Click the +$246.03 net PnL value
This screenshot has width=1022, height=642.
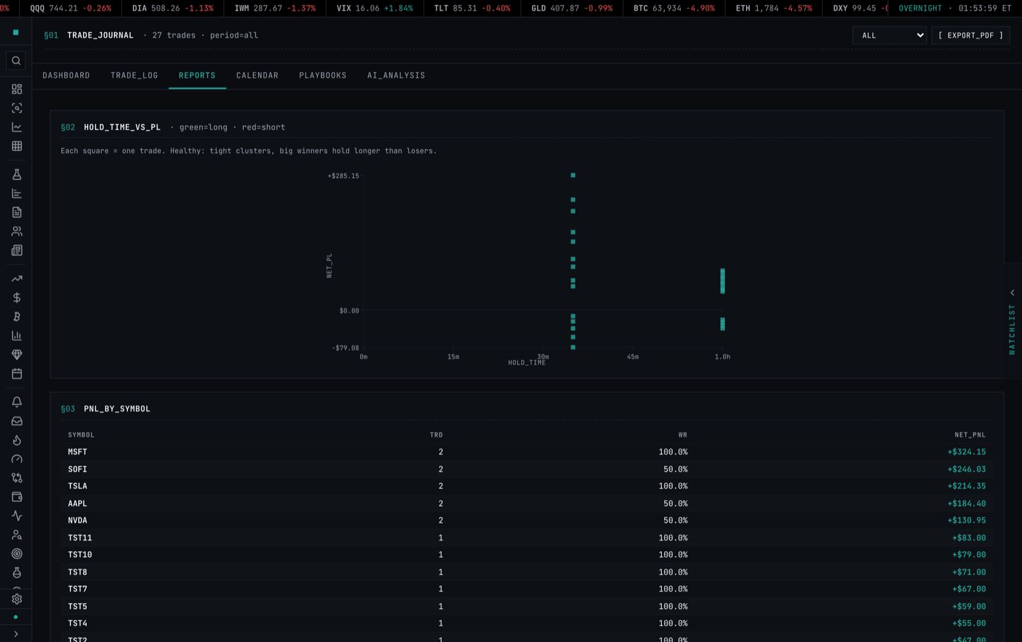(966, 469)
